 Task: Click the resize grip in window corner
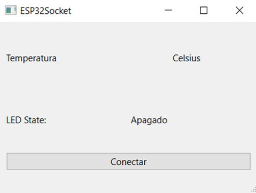click(253, 190)
